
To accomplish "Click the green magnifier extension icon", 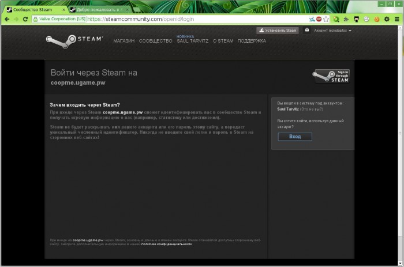I will point(336,19).
